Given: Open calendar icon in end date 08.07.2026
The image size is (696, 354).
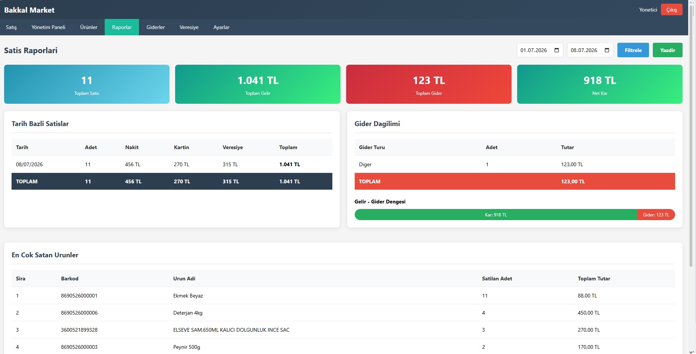Looking at the screenshot, I should pyautogui.click(x=607, y=50).
